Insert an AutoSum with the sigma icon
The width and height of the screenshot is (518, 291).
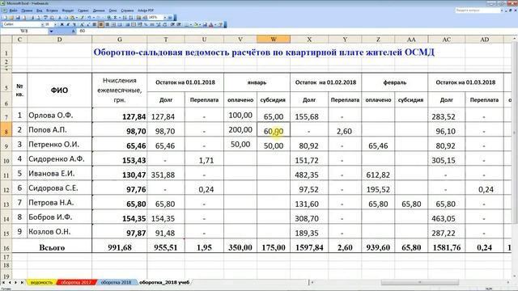tap(115, 17)
